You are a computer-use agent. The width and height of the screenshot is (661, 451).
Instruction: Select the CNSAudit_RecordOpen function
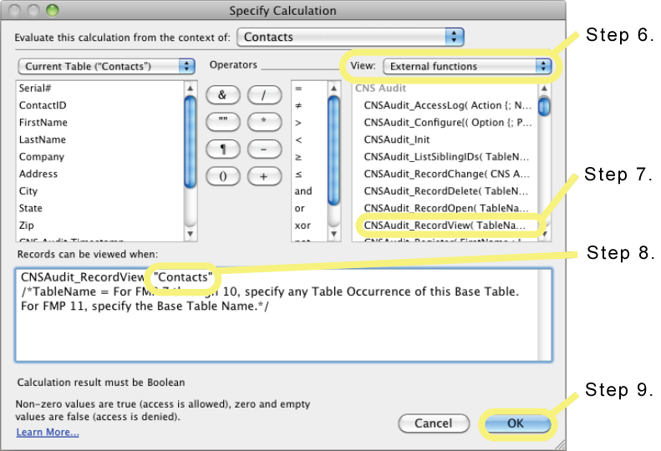[x=445, y=208]
